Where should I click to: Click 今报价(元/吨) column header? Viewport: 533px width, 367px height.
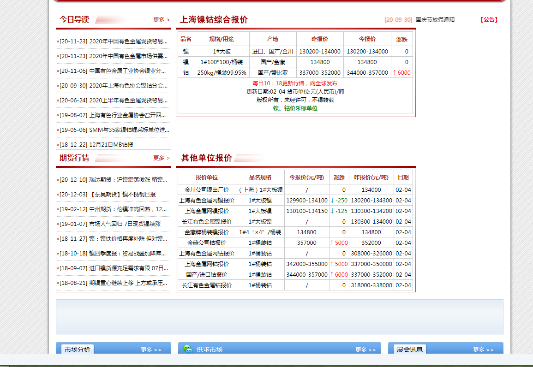tap(306, 177)
